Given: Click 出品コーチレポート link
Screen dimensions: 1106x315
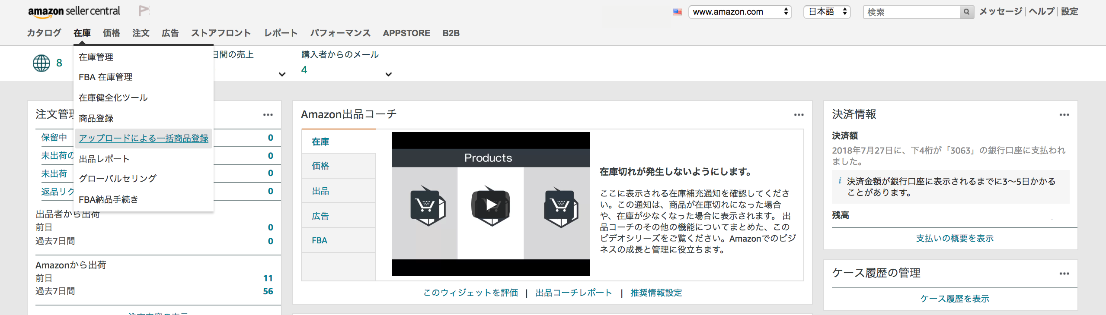Looking at the screenshot, I should click(574, 293).
